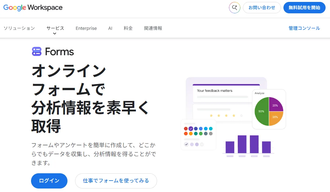Click the pie chart illustration

pyautogui.click(x=269, y=111)
